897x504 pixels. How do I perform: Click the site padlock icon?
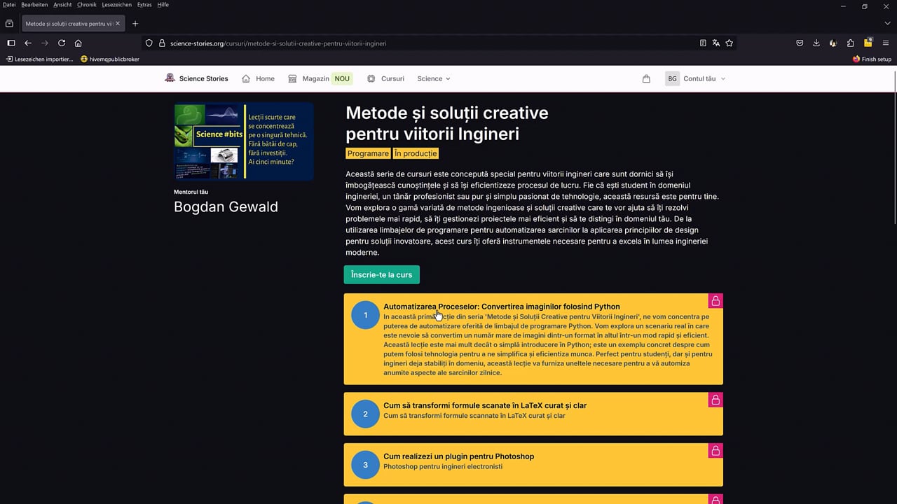(162, 43)
